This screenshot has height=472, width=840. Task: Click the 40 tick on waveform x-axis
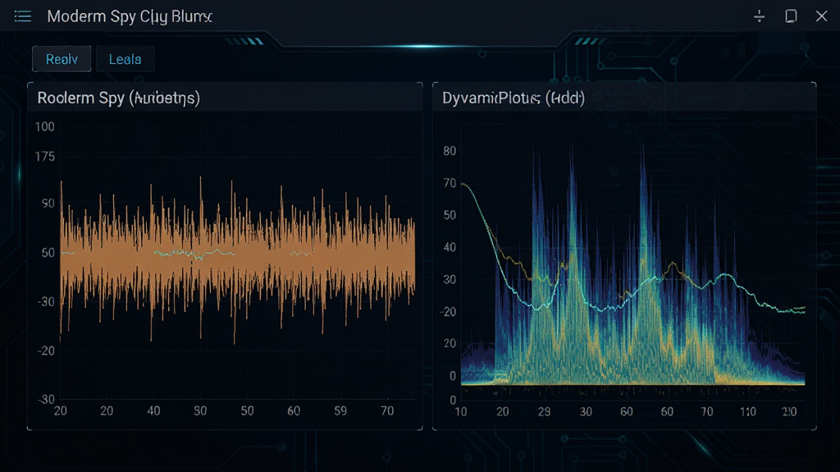pos(153,411)
